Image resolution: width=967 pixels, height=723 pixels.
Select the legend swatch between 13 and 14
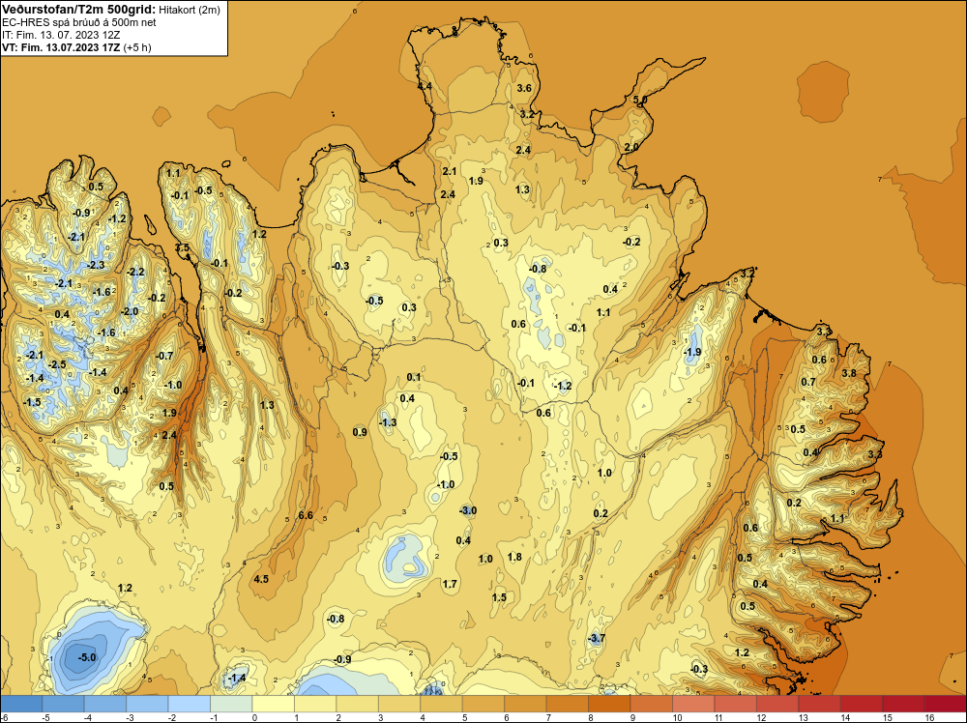(819, 704)
